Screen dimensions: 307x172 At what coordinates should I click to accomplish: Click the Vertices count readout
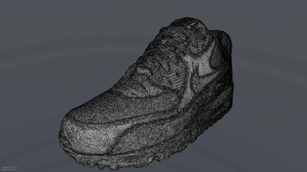click(9, 169)
